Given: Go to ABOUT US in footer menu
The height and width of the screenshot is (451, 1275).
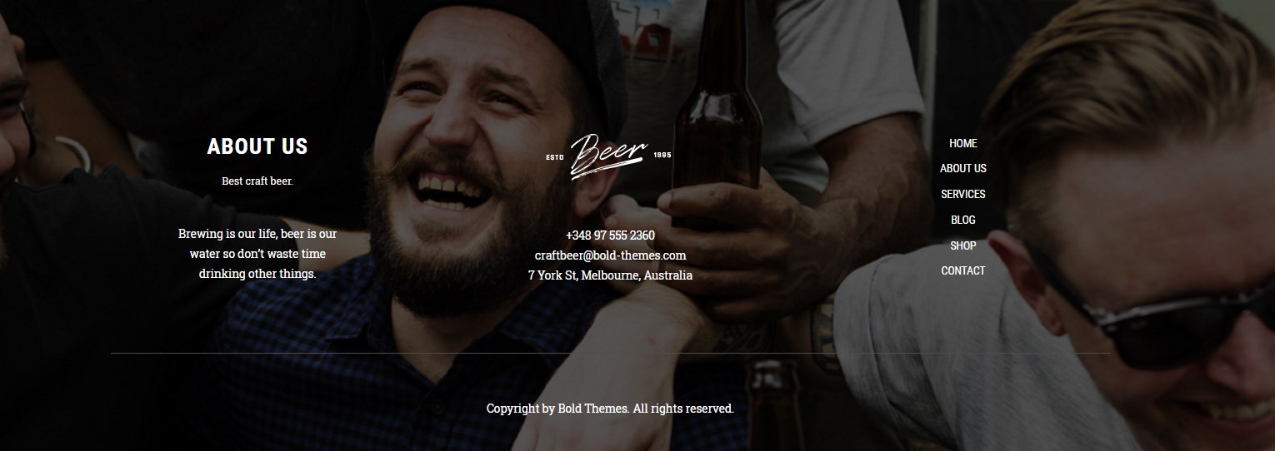Looking at the screenshot, I should tap(962, 168).
